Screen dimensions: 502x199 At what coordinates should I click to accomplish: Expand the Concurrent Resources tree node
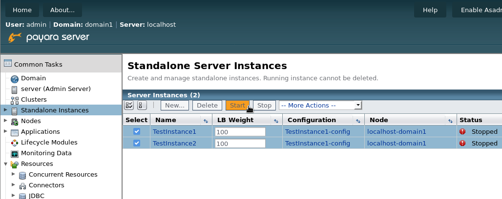pyautogui.click(x=14, y=174)
